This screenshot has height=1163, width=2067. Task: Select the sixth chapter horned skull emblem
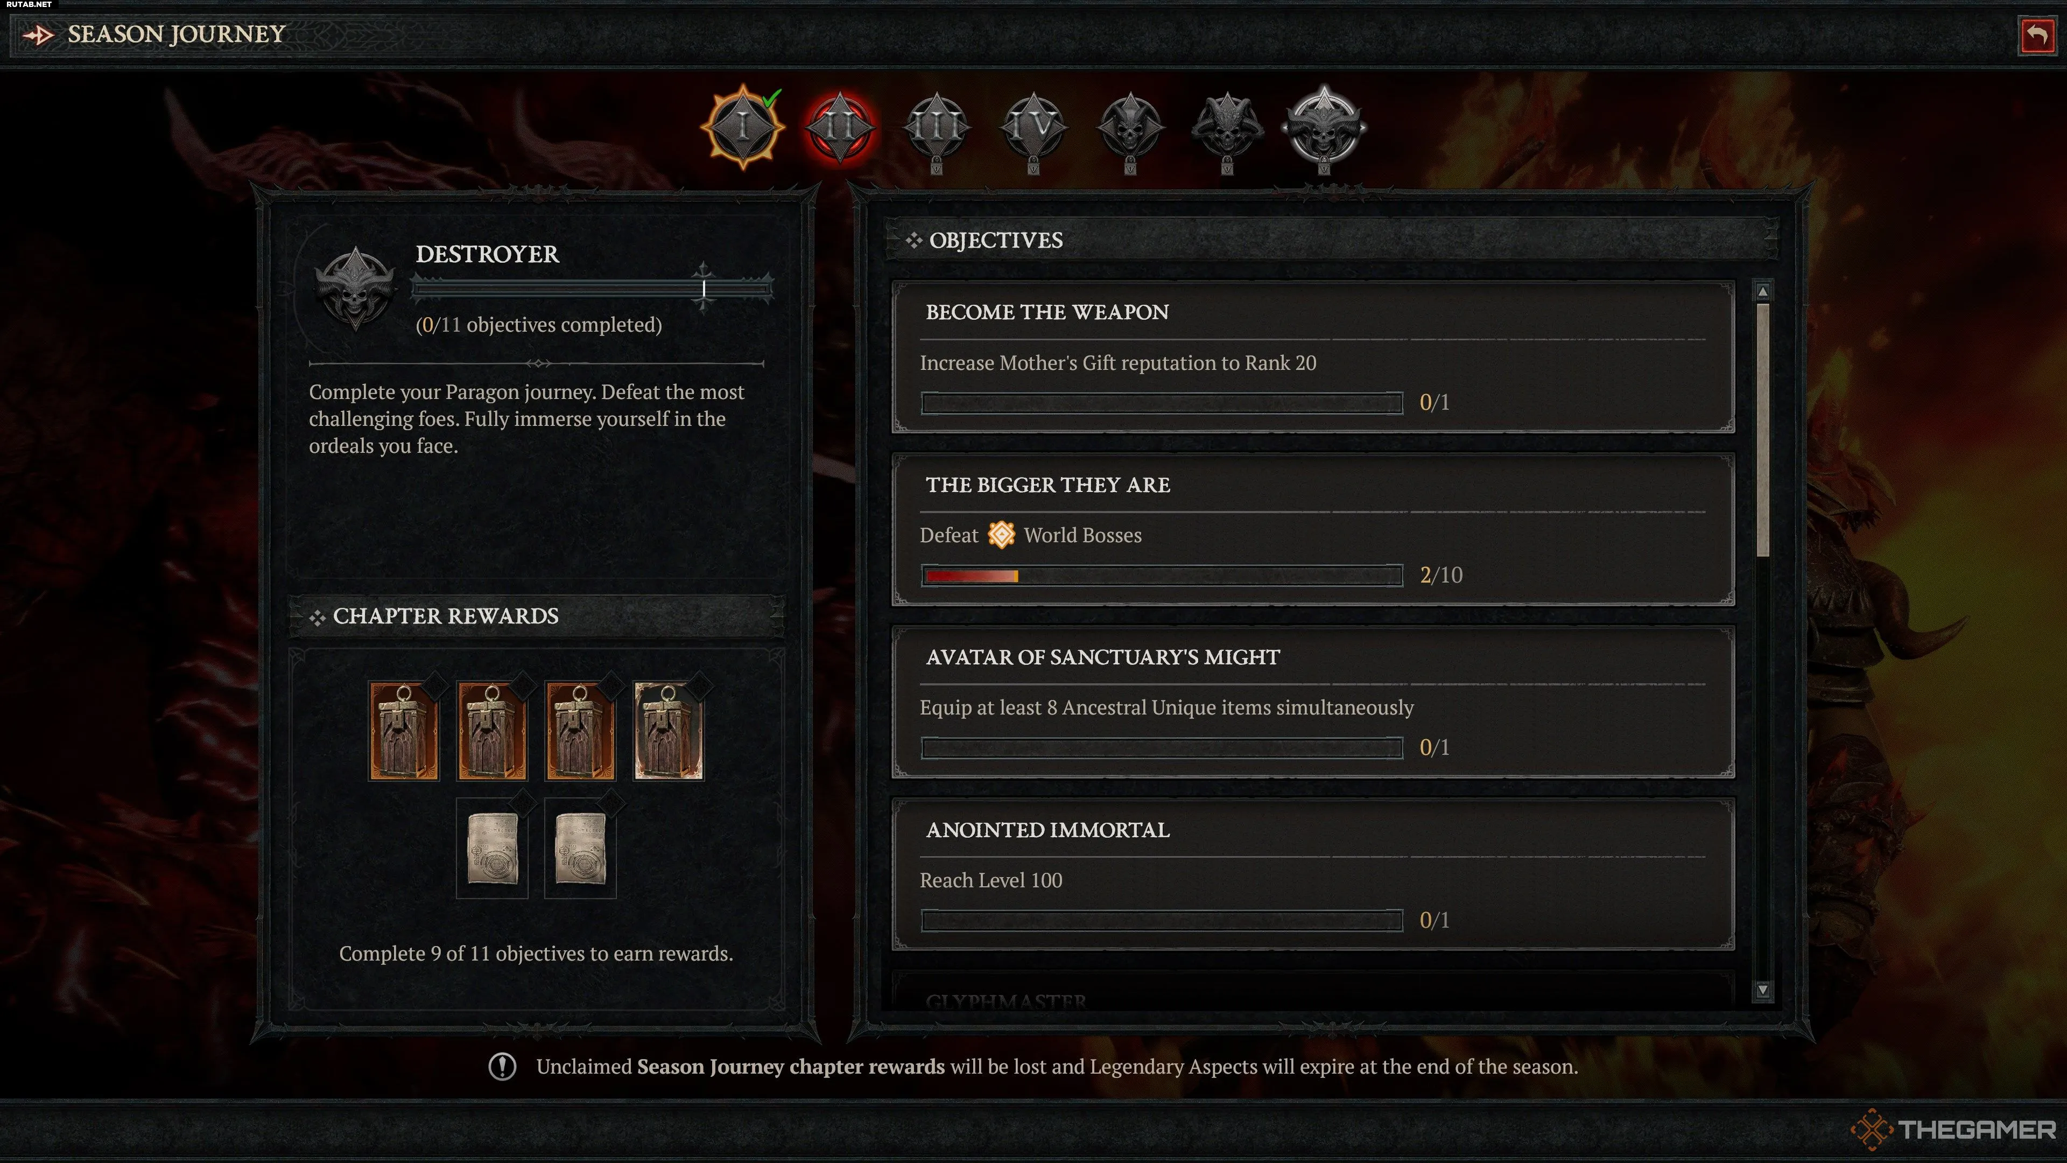(x=1227, y=129)
